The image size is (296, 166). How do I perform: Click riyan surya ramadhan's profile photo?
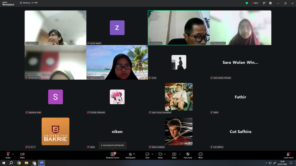(x=179, y=97)
